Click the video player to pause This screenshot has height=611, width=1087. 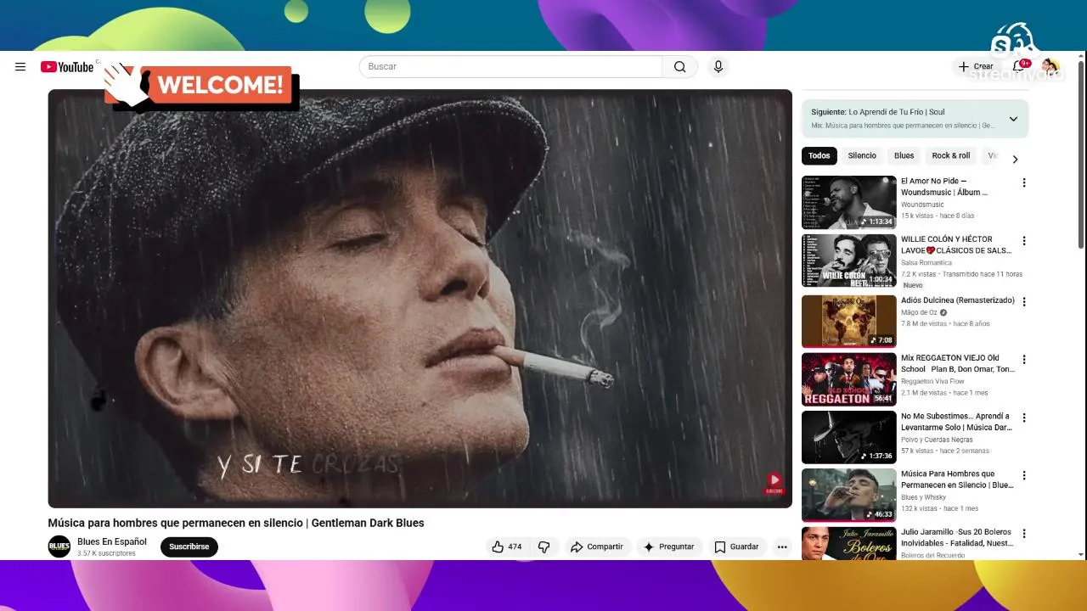[420, 299]
